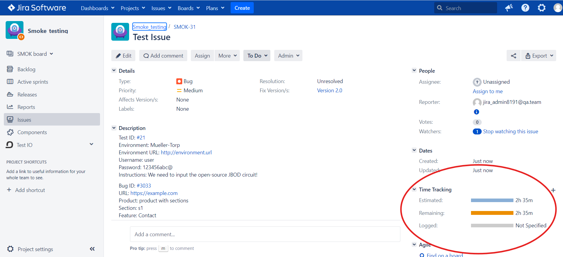Viewport: 563px width, 257px height.
Task: Click the Unassigned avatar icon
Action: coord(477,82)
